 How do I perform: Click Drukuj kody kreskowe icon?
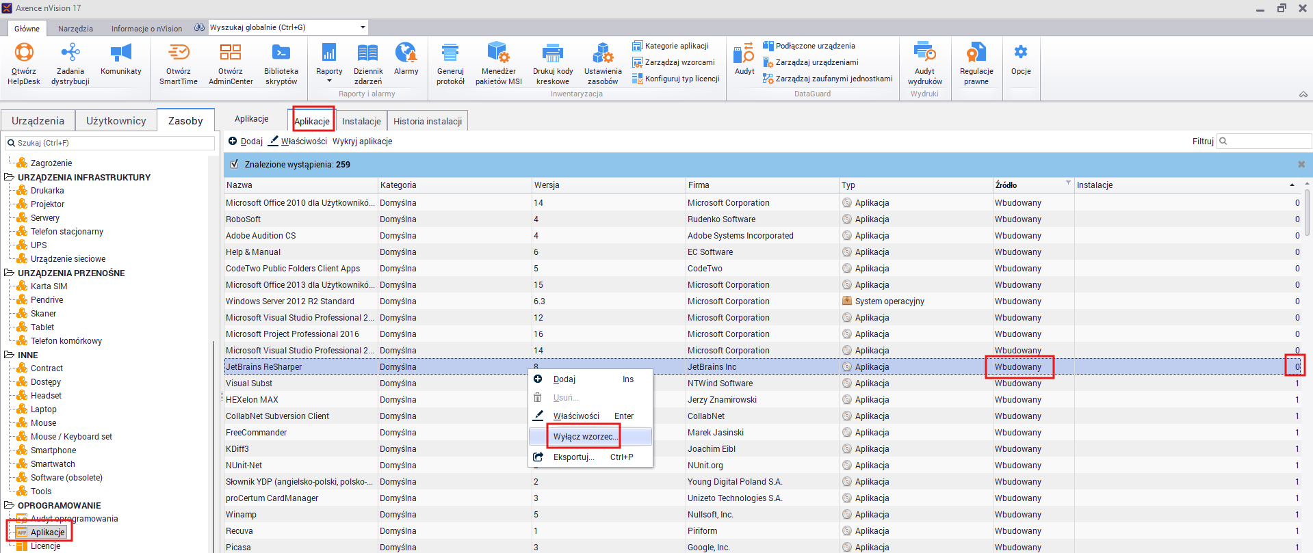(x=553, y=64)
